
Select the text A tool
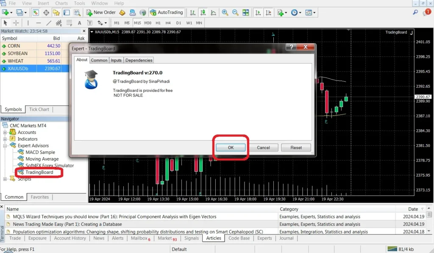point(79,23)
